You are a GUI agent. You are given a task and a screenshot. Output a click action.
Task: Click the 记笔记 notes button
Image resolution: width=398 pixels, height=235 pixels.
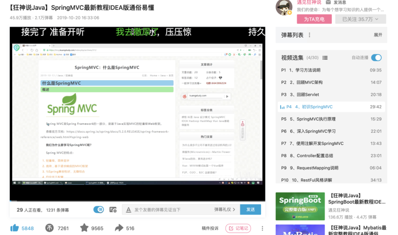(x=238, y=228)
